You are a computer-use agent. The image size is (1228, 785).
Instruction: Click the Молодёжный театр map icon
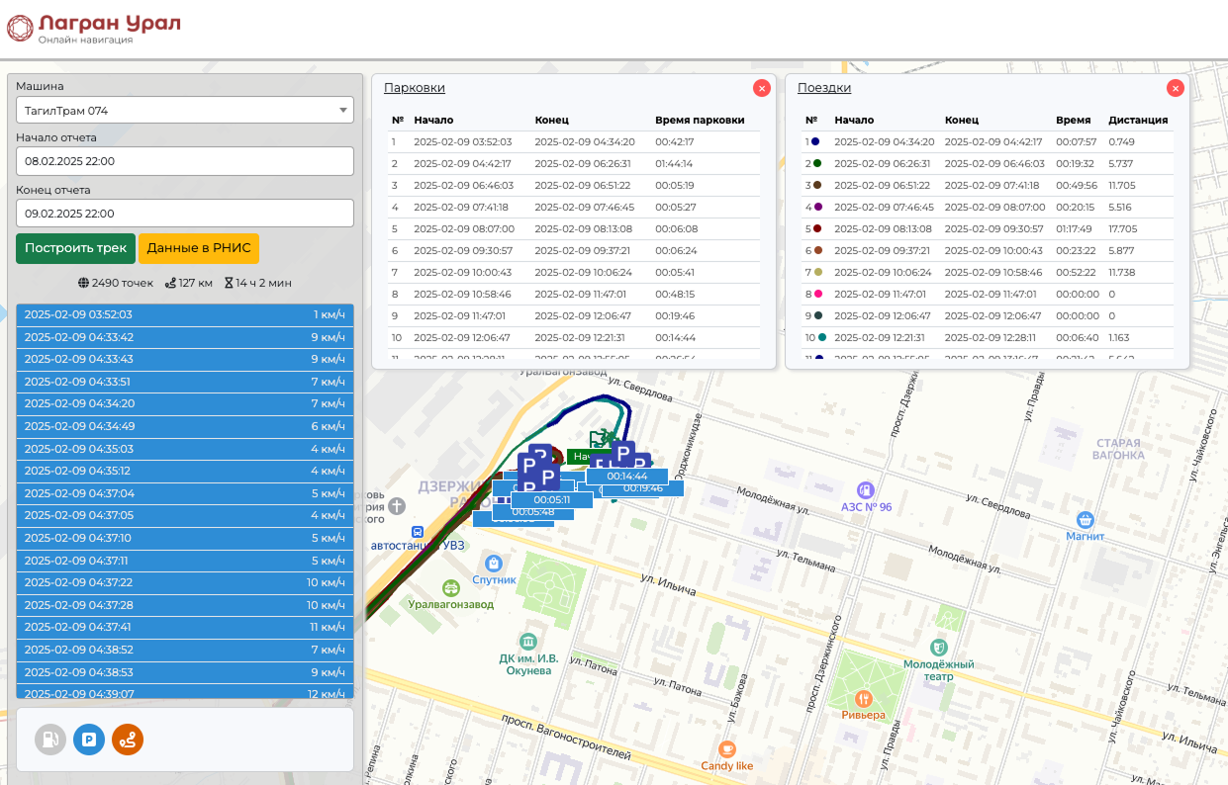939,647
